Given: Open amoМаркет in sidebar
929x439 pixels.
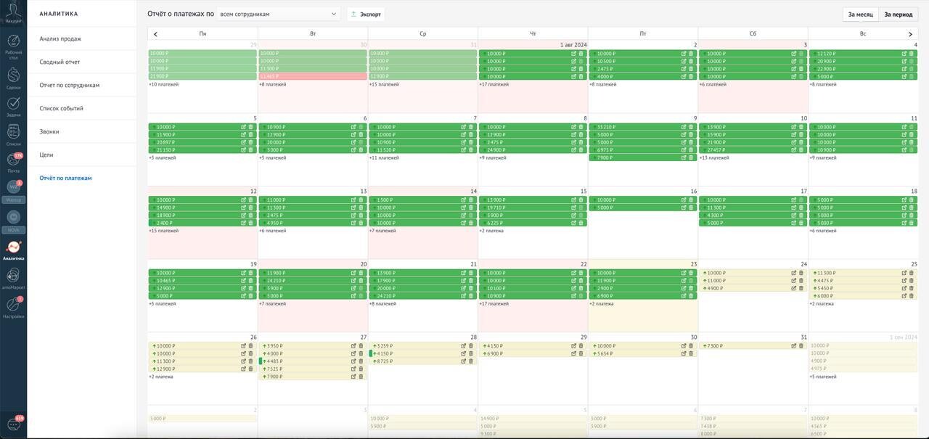Looking at the screenshot, I should [13, 279].
